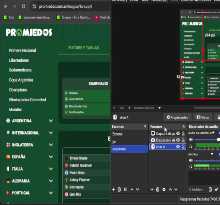Image resolution: width=220 pixels, height=205 pixels.
Task: Move source up
Action: (x=170, y=189)
